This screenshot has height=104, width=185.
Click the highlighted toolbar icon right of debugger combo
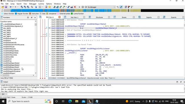121,7
